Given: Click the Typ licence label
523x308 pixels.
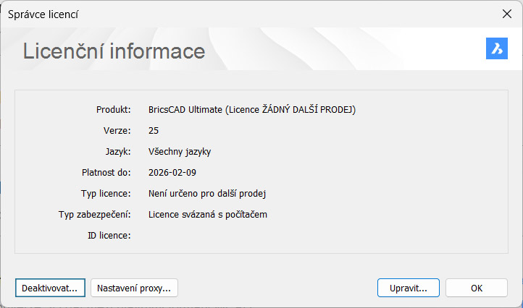Looking at the screenshot, I should tap(106, 194).
